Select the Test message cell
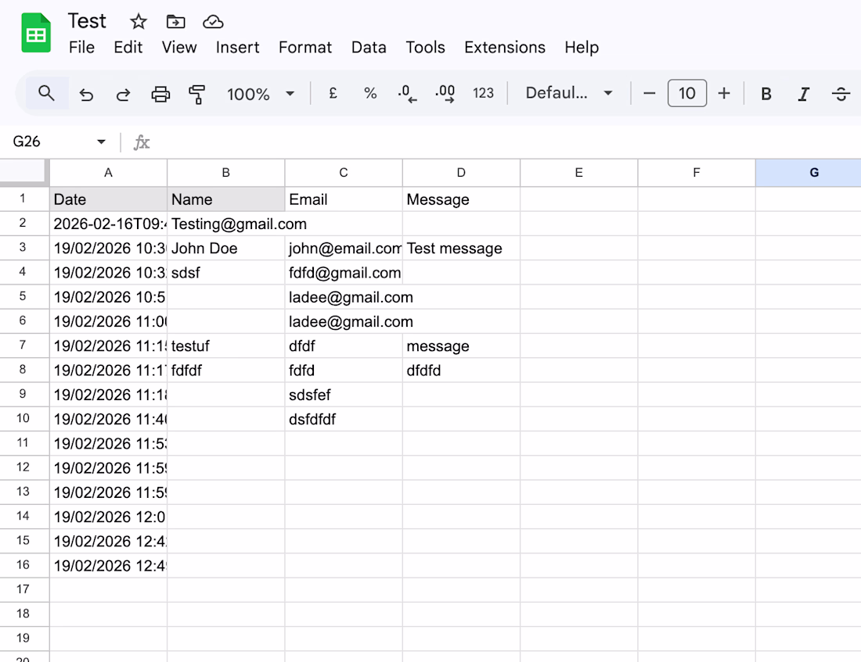861x662 pixels. (x=461, y=248)
